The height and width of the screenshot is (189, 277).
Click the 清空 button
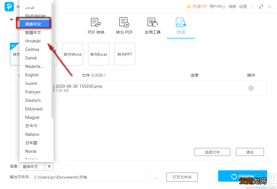click(250, 152)
